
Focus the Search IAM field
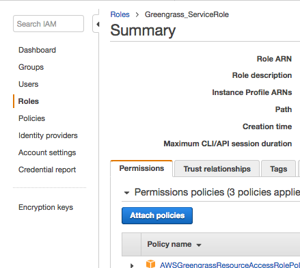tap(49, 24)
